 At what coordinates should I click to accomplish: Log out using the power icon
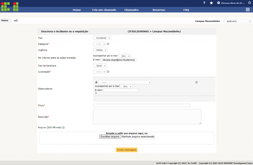pyautogui.click(x=250, y=3)
